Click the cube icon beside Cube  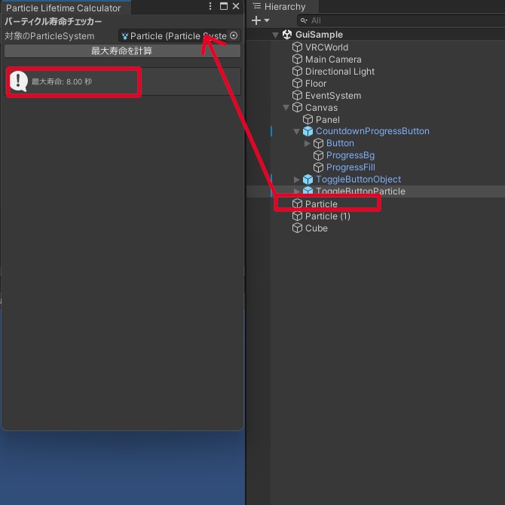click(297, 228)
